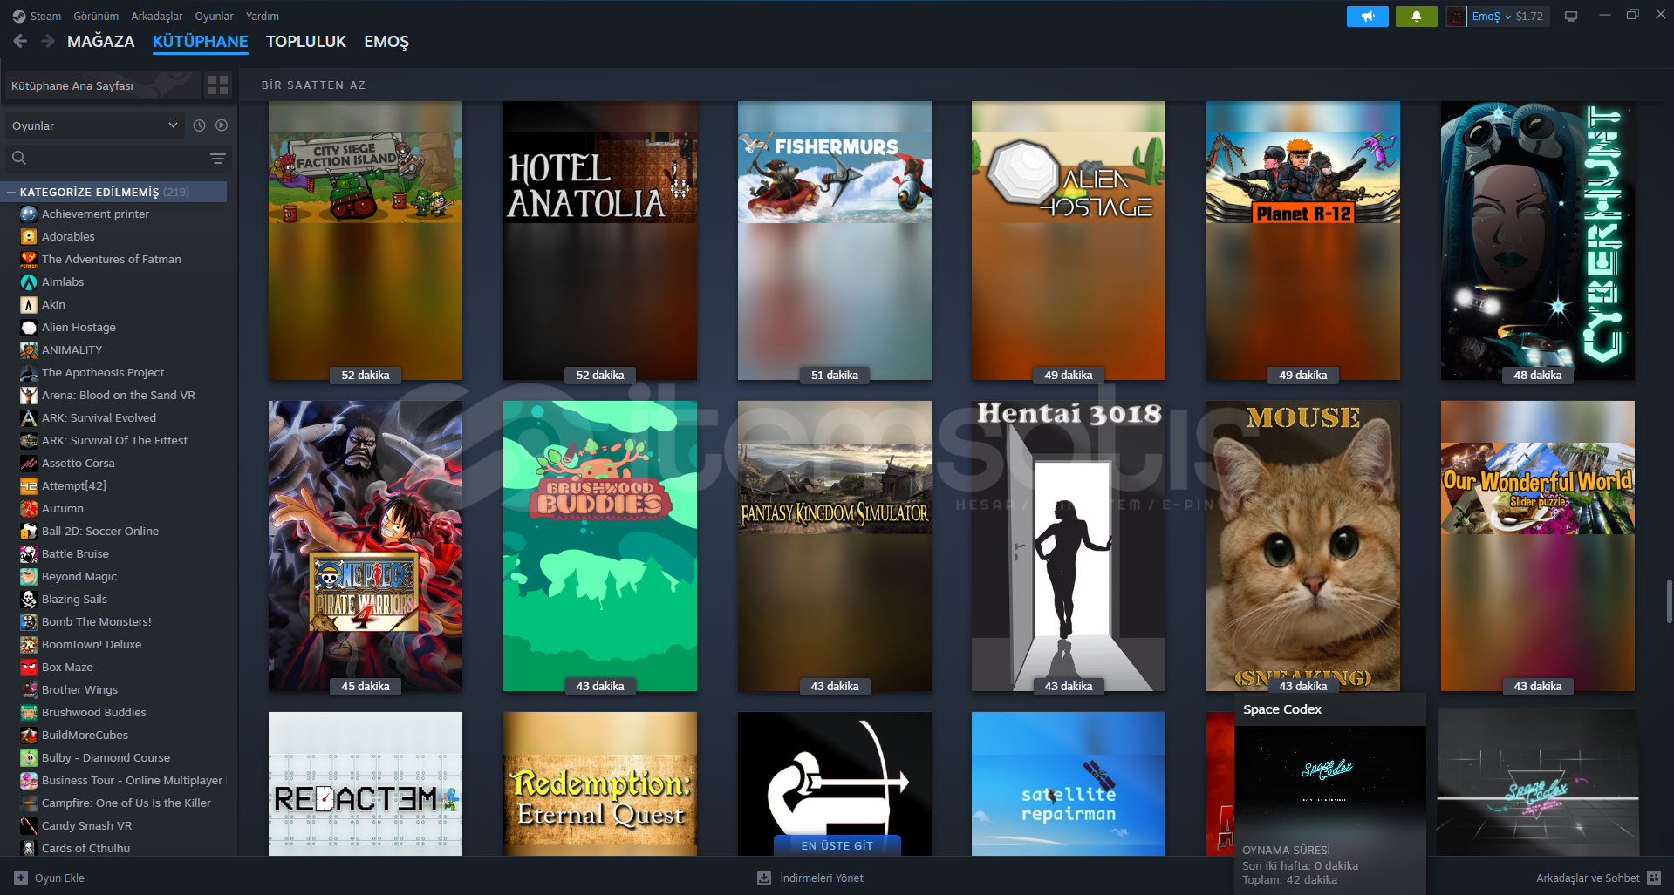This screenshot has height=895, width=1674.
Task: Open the advanced filter options icon
Action: point(218,158)
